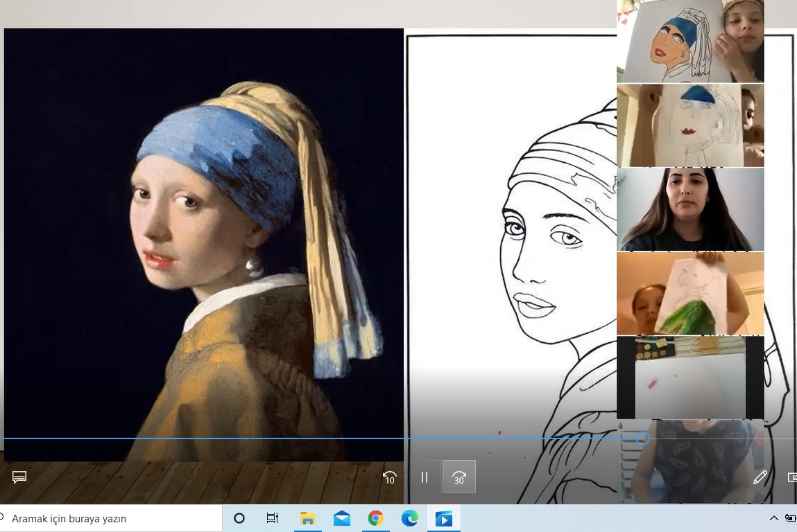The height and width of the screenshot is (532, 797).
Task: Click the Windows search box
Action: click(x=111, y=518)
